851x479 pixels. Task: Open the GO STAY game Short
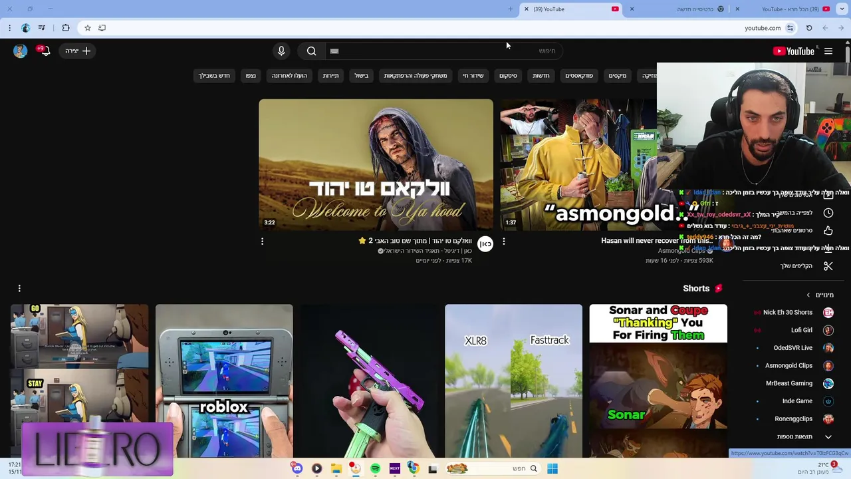79,381
